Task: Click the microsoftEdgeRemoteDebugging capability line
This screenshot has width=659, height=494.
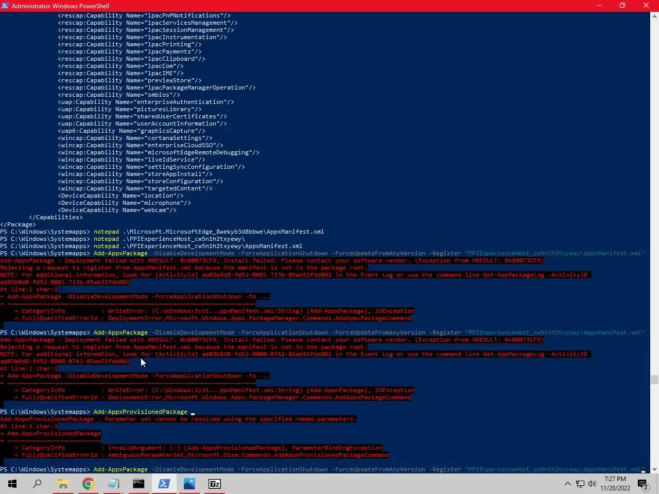Action: (159, 152)
